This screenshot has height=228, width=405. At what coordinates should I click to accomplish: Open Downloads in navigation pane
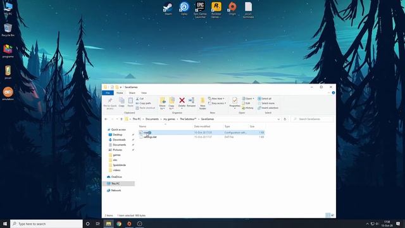[x=119, y=139]
